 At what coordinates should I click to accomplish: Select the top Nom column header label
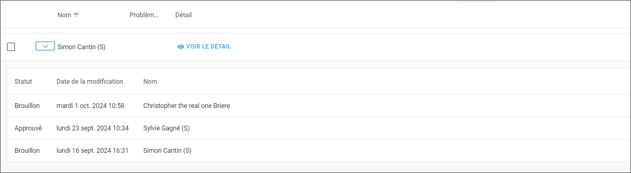(x=64, y=15)
